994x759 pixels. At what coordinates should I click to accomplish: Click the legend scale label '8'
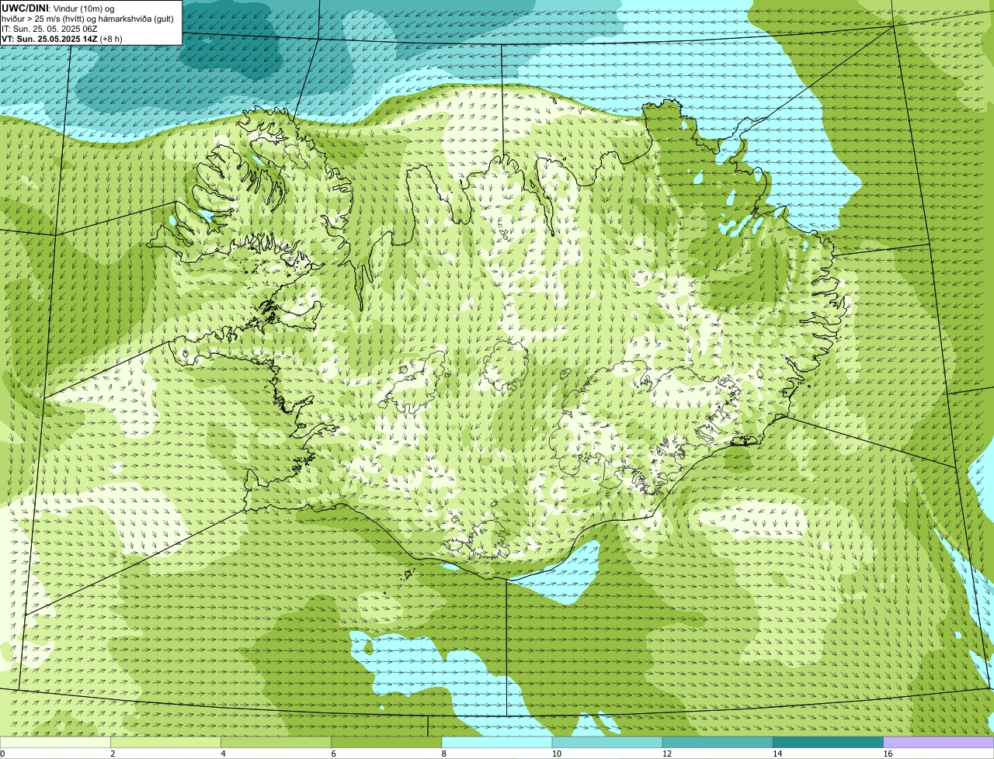click(x=443, y=754)
